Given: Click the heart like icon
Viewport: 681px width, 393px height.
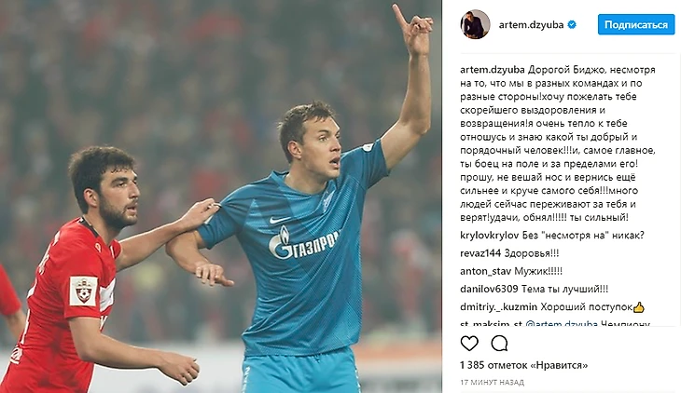Looking at the screenshot, I should [x=469, y=343].
